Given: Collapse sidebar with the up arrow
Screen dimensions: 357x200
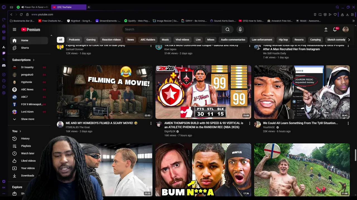Looking at the screenshot, I should pos(51,36).
